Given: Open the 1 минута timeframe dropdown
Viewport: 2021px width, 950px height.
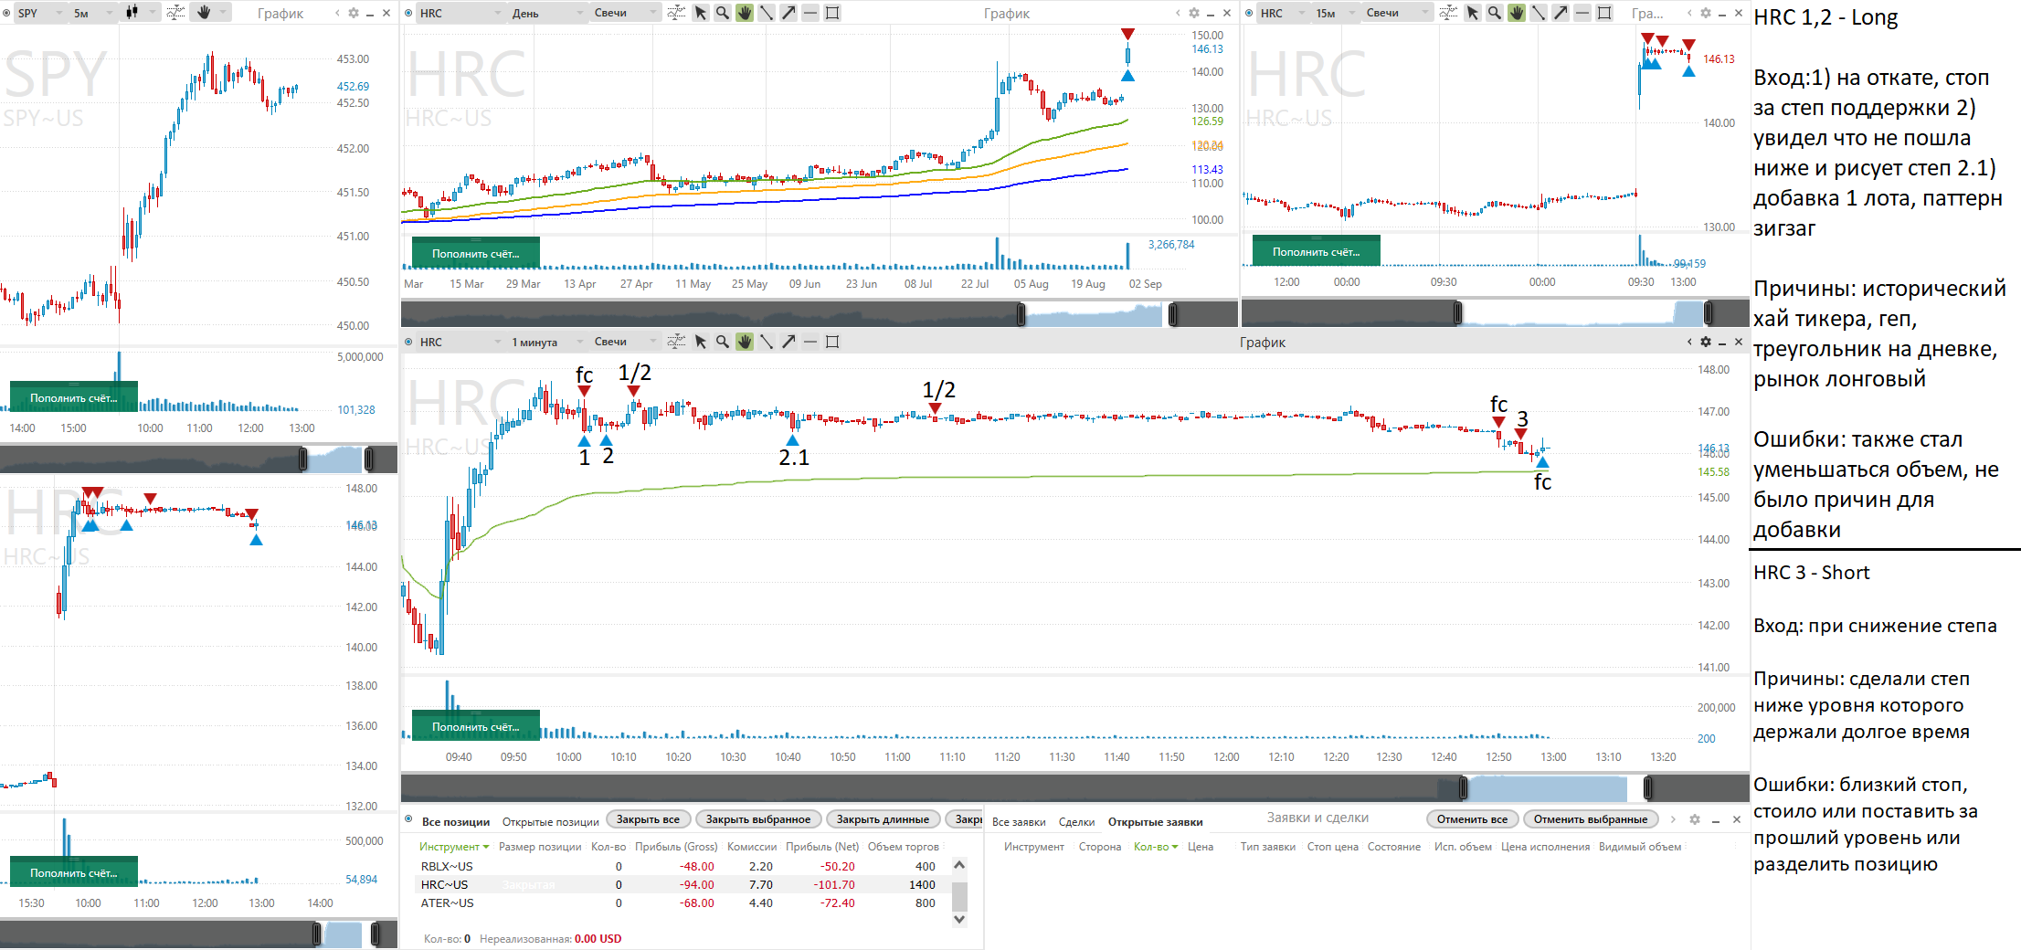Looking at the screenshot, I should pos(546,342).
